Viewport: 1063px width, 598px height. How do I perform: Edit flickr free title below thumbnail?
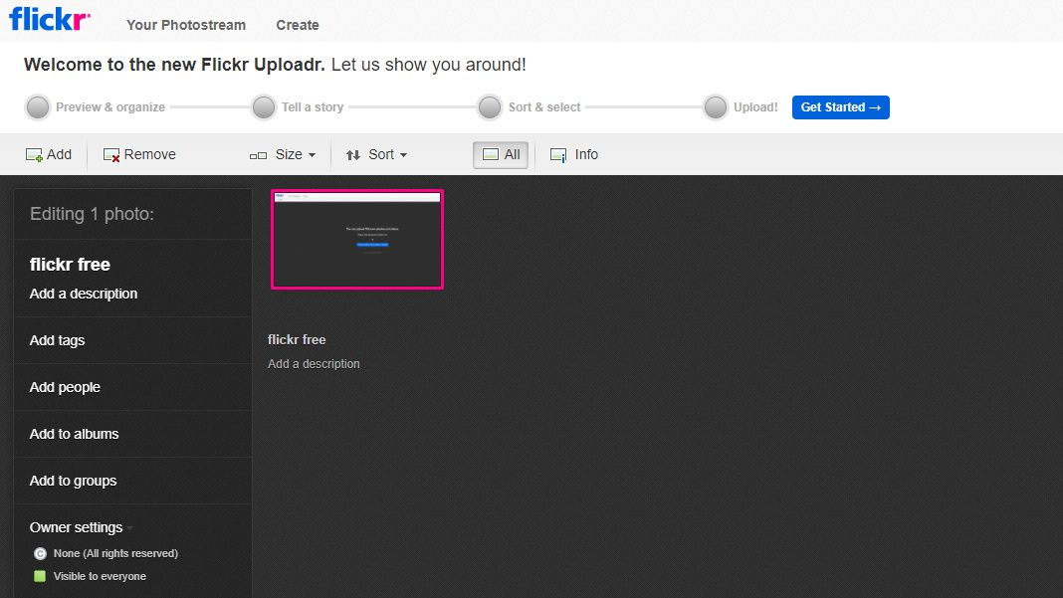coord(297,339)
